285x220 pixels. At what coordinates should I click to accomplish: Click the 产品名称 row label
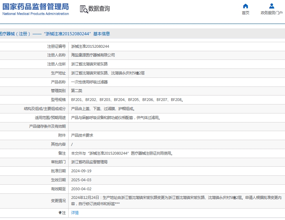click(58, 82)
